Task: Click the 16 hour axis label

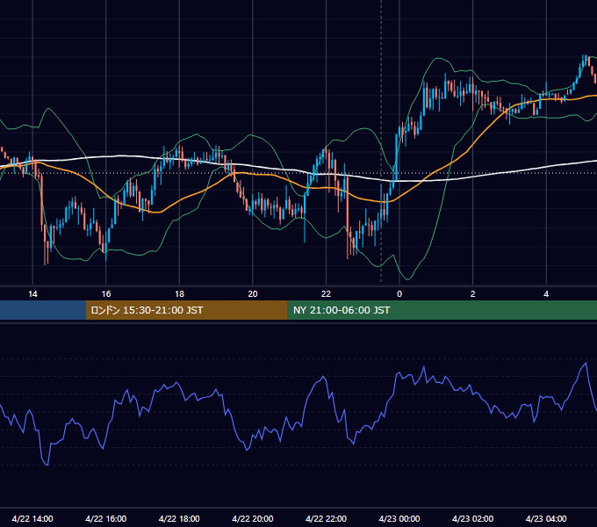Action: tap(106, 294)
